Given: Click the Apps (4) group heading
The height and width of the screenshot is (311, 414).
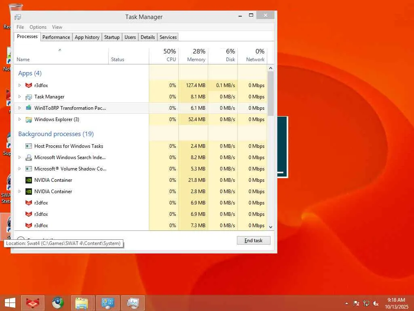Looking at the screenshot, I should click(30, 73).
